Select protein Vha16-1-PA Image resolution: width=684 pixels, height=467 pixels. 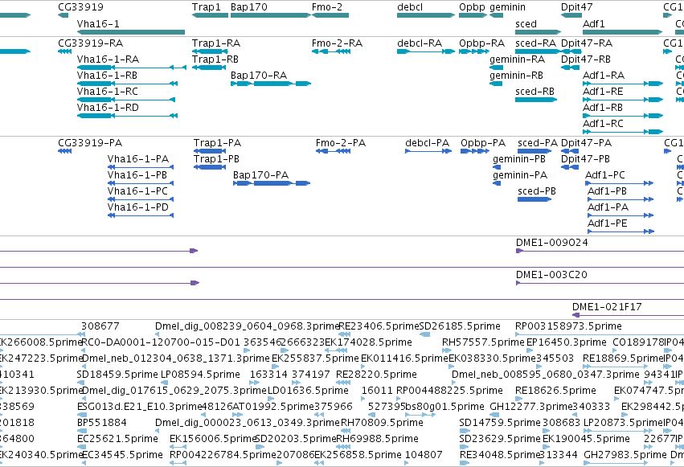(x=138, y=159)
